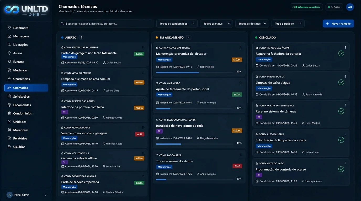Select Avisos in the sidebar
Screen dimensions: 361x201
click(18, 53)
